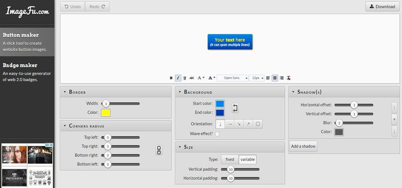402x188 pixels.
Task: Clear text formatting
Action: pyautogui.click(x=288, y=78)
